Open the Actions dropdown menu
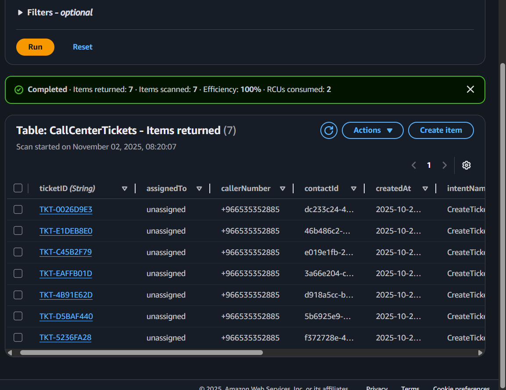This screenshot has width=506, height=390. (x=372, y=131)
